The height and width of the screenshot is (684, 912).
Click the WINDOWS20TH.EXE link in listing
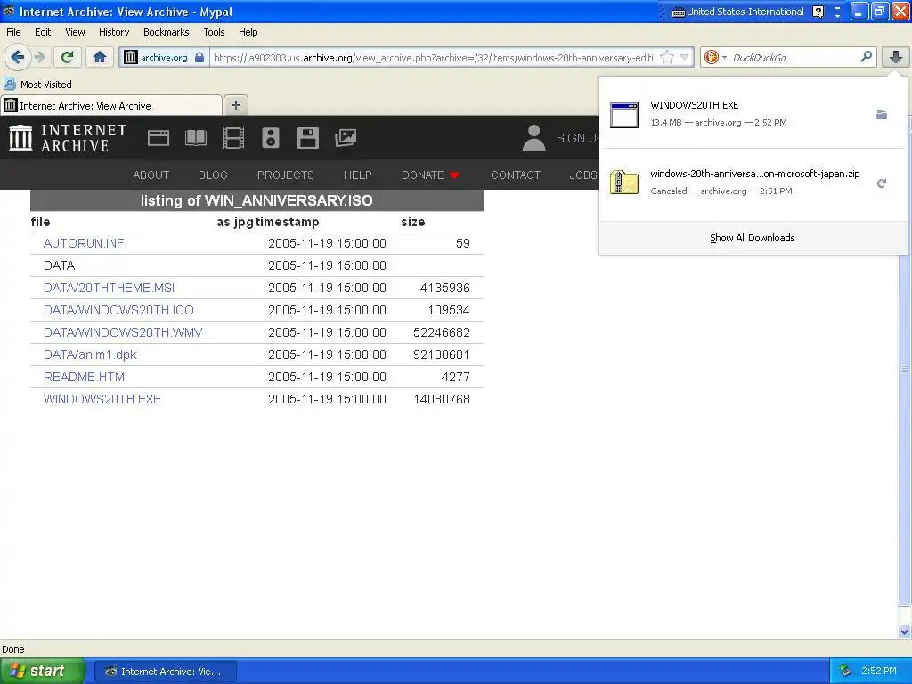[102, 399]
